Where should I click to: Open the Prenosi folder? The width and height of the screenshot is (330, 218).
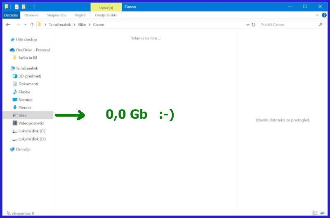[x=25, y=108]
